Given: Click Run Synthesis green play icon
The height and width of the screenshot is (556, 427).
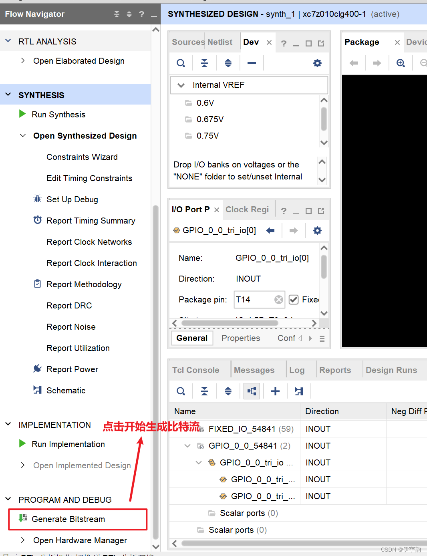Looking at the screenshot, I should pos(22,114).
